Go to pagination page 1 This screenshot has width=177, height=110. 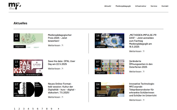(14, 109)
